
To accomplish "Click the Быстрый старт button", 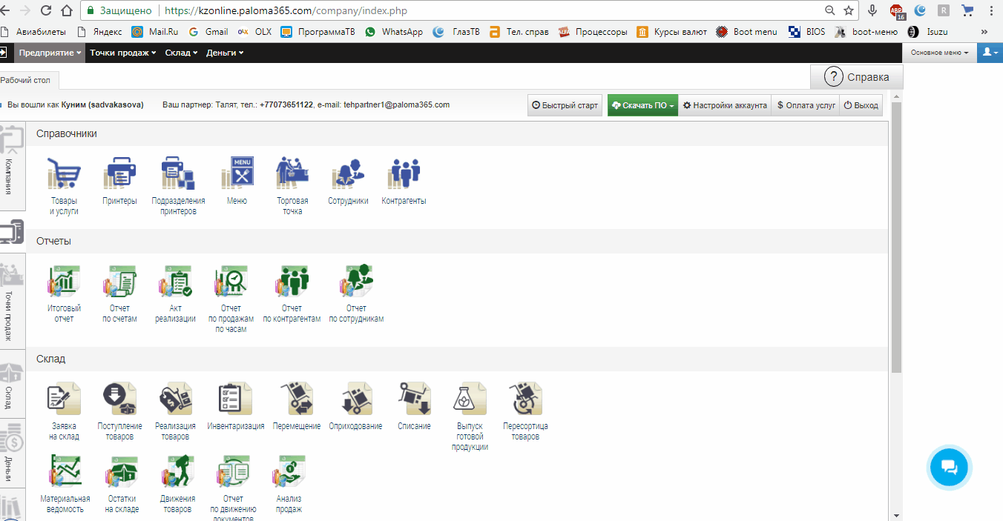I will (x=565, y=105).
